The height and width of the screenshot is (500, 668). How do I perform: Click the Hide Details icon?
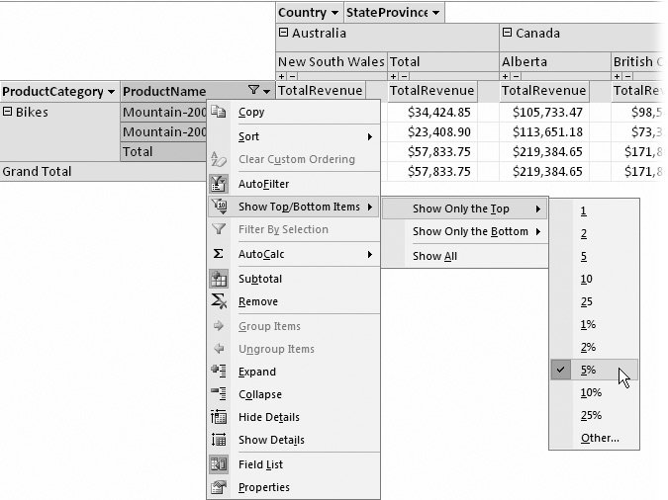click(x=219, y=417)
